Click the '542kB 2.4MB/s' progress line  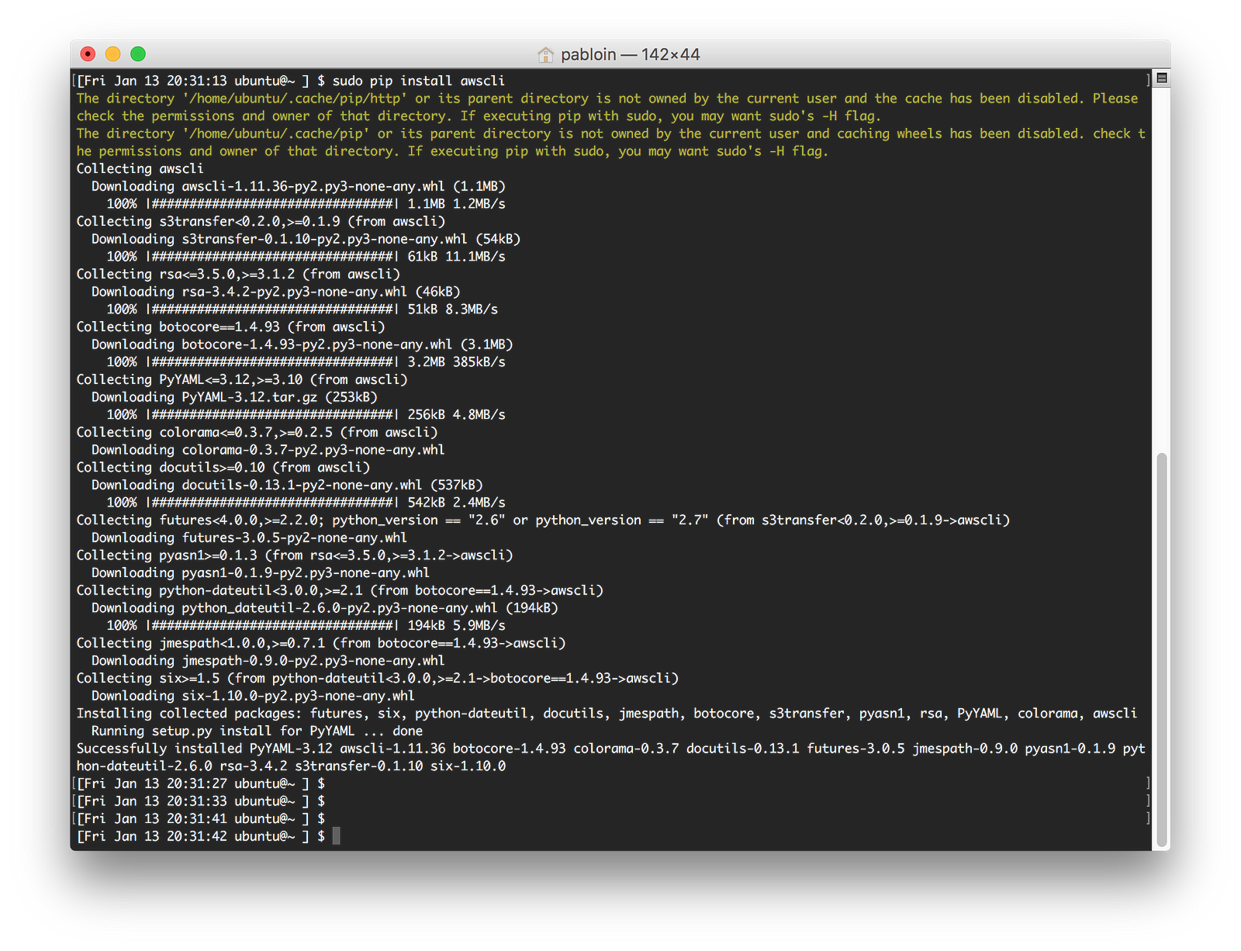[306, 503]
